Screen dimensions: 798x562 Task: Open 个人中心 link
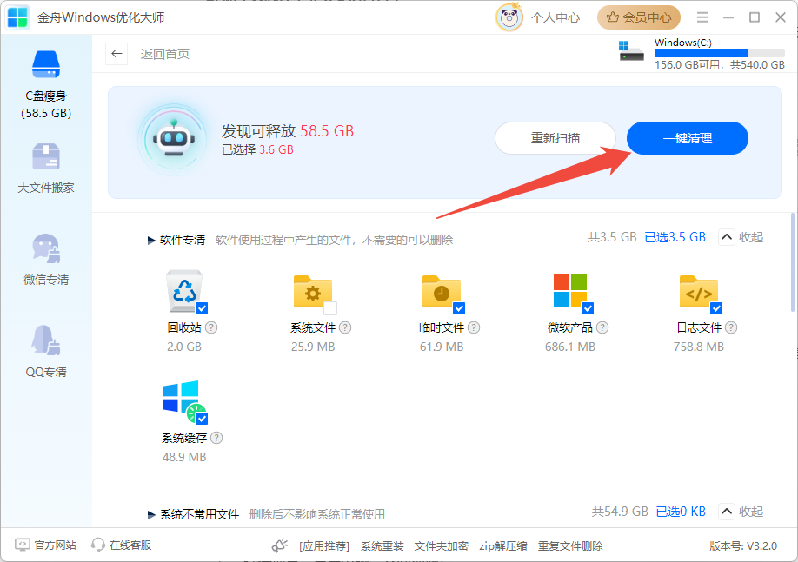(x=555, y=17)
